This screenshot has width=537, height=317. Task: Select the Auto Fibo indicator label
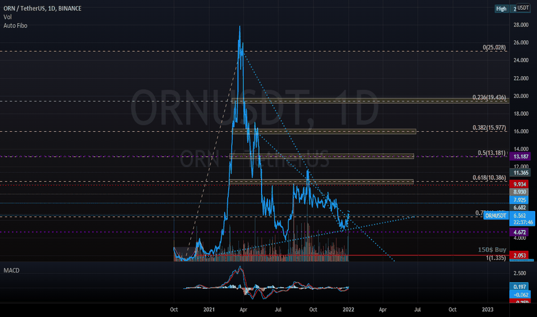pos(16,25)
